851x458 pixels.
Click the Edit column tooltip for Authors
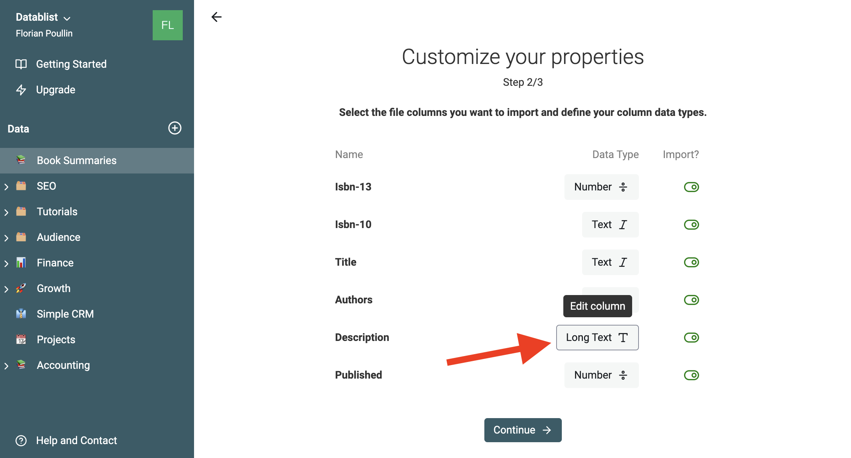tap(598, 305)
